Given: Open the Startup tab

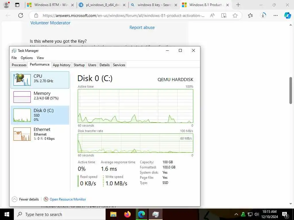Looking at the screenshot, I should (79, 65).
